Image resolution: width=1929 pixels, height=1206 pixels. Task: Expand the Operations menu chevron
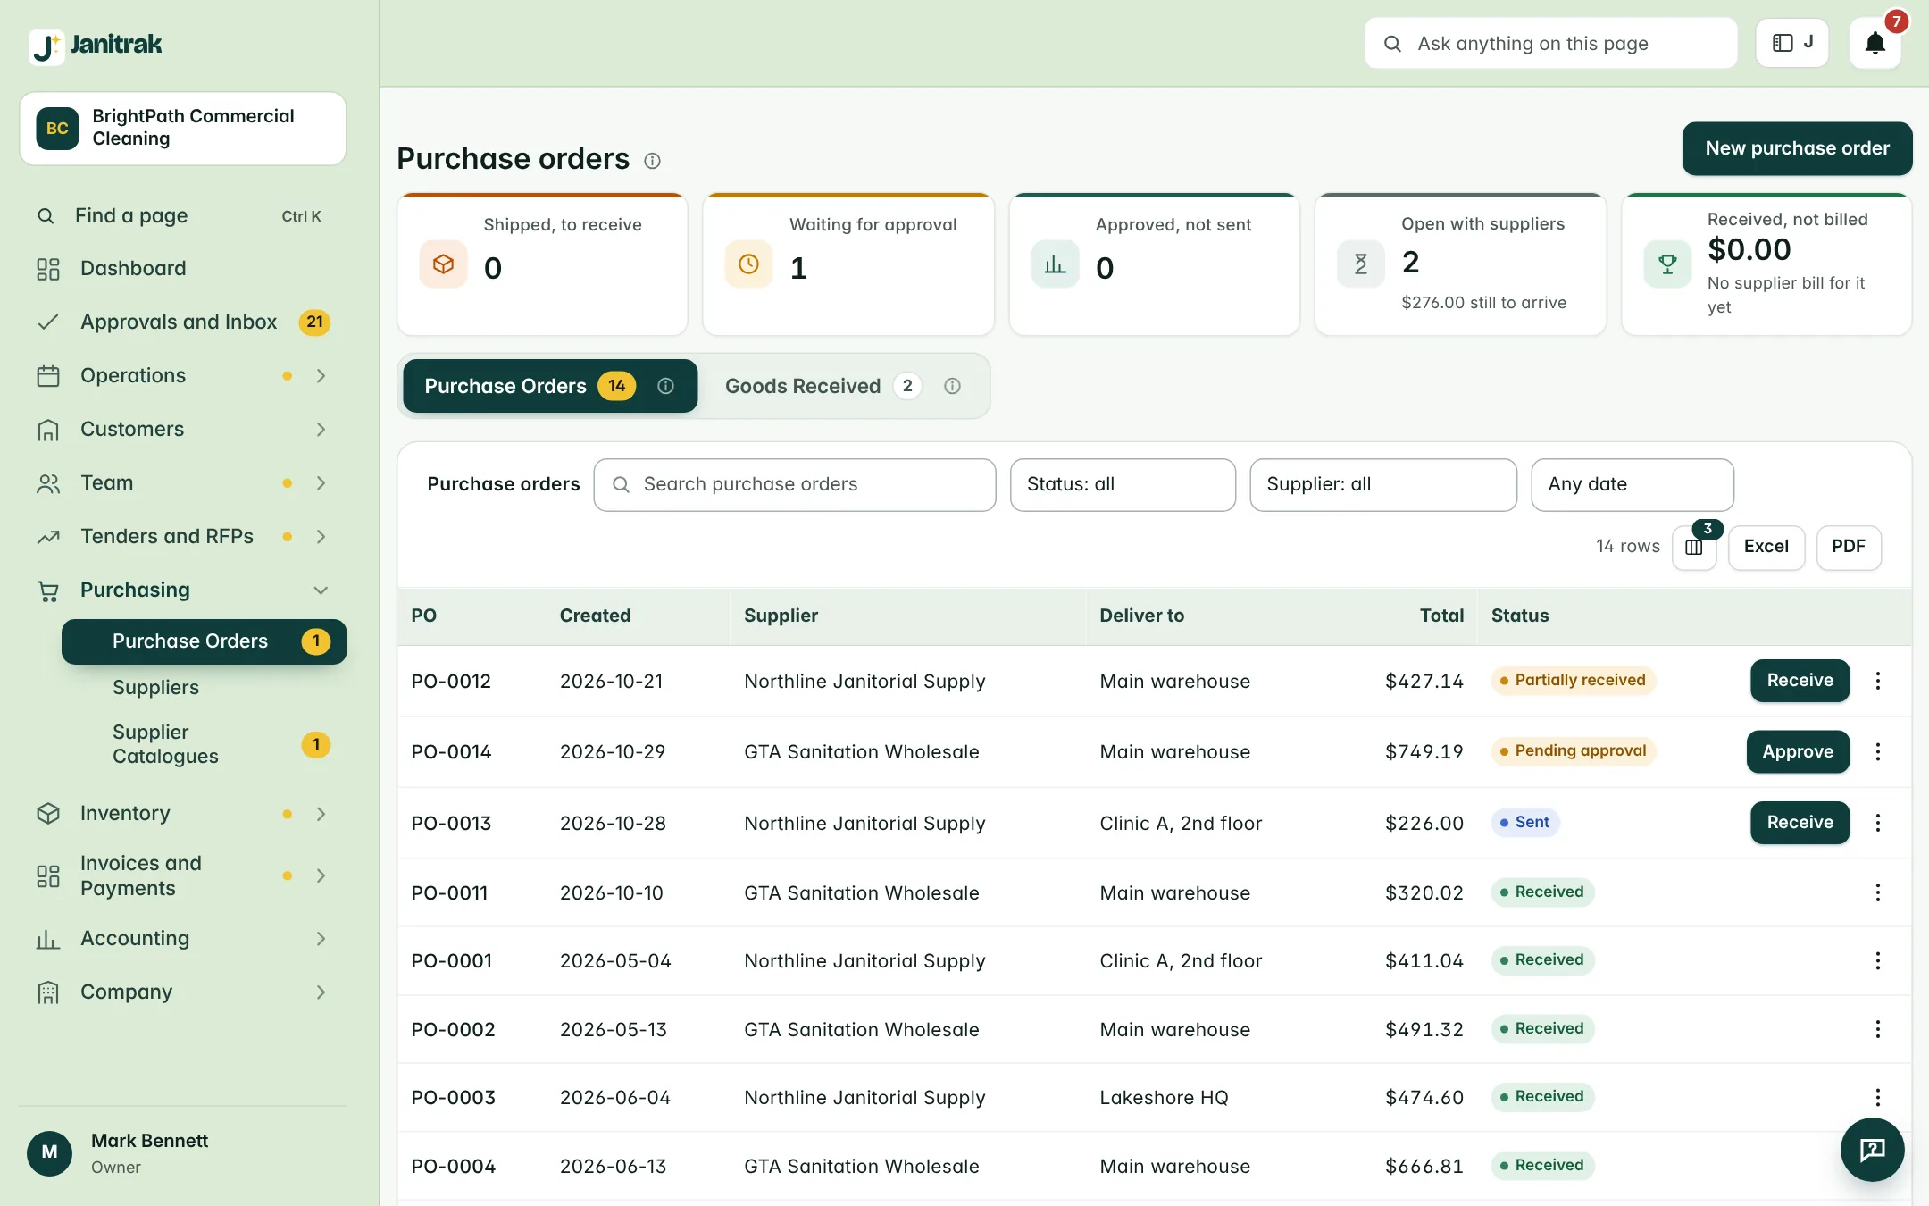tap(321, 376)
